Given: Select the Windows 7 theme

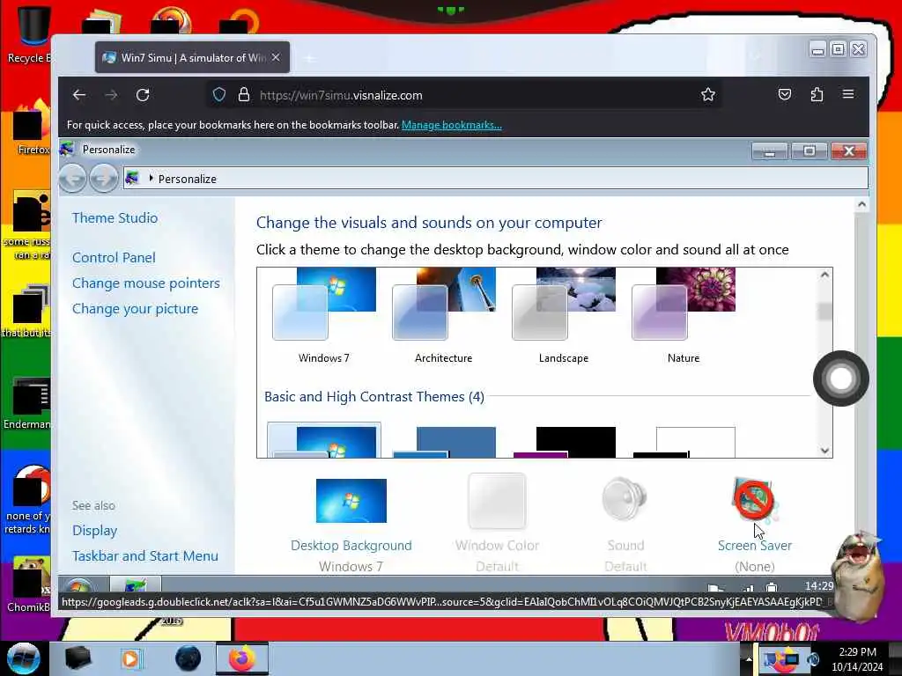Looking at the screenshot, I should (x=324, y=316).
